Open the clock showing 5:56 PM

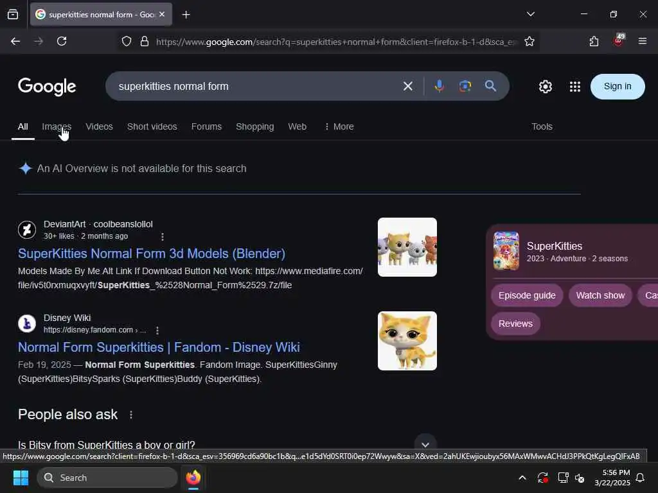pos(612,478)
